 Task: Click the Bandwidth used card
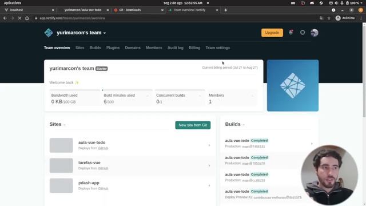[x=75, y=98]
